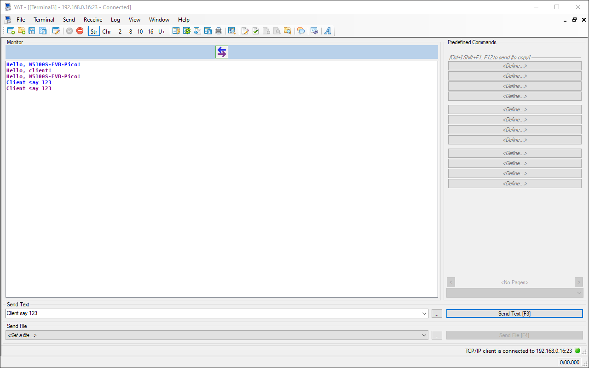
Task: Expand the Send File recent files dropdown
Action: point(424,335)
